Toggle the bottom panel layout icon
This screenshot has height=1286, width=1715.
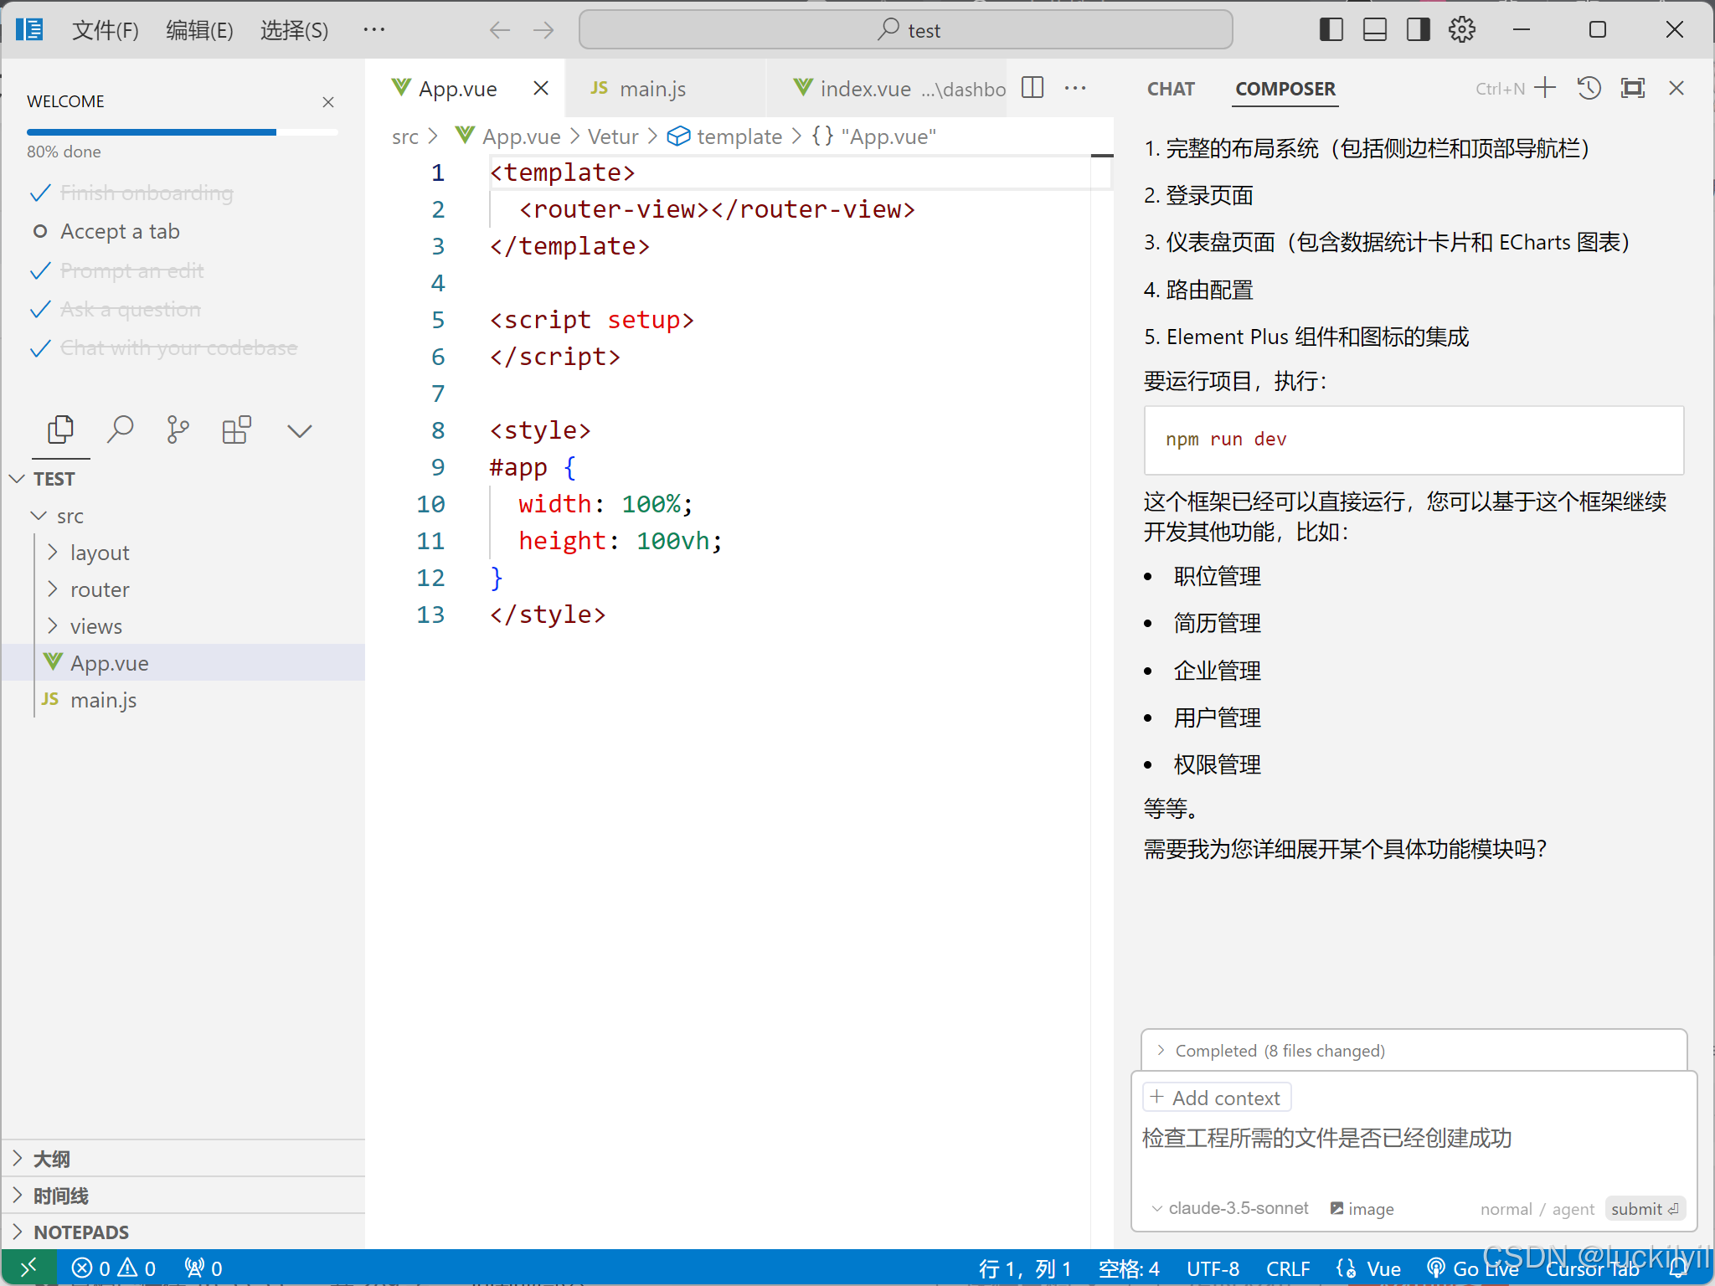coord(1374,30)
